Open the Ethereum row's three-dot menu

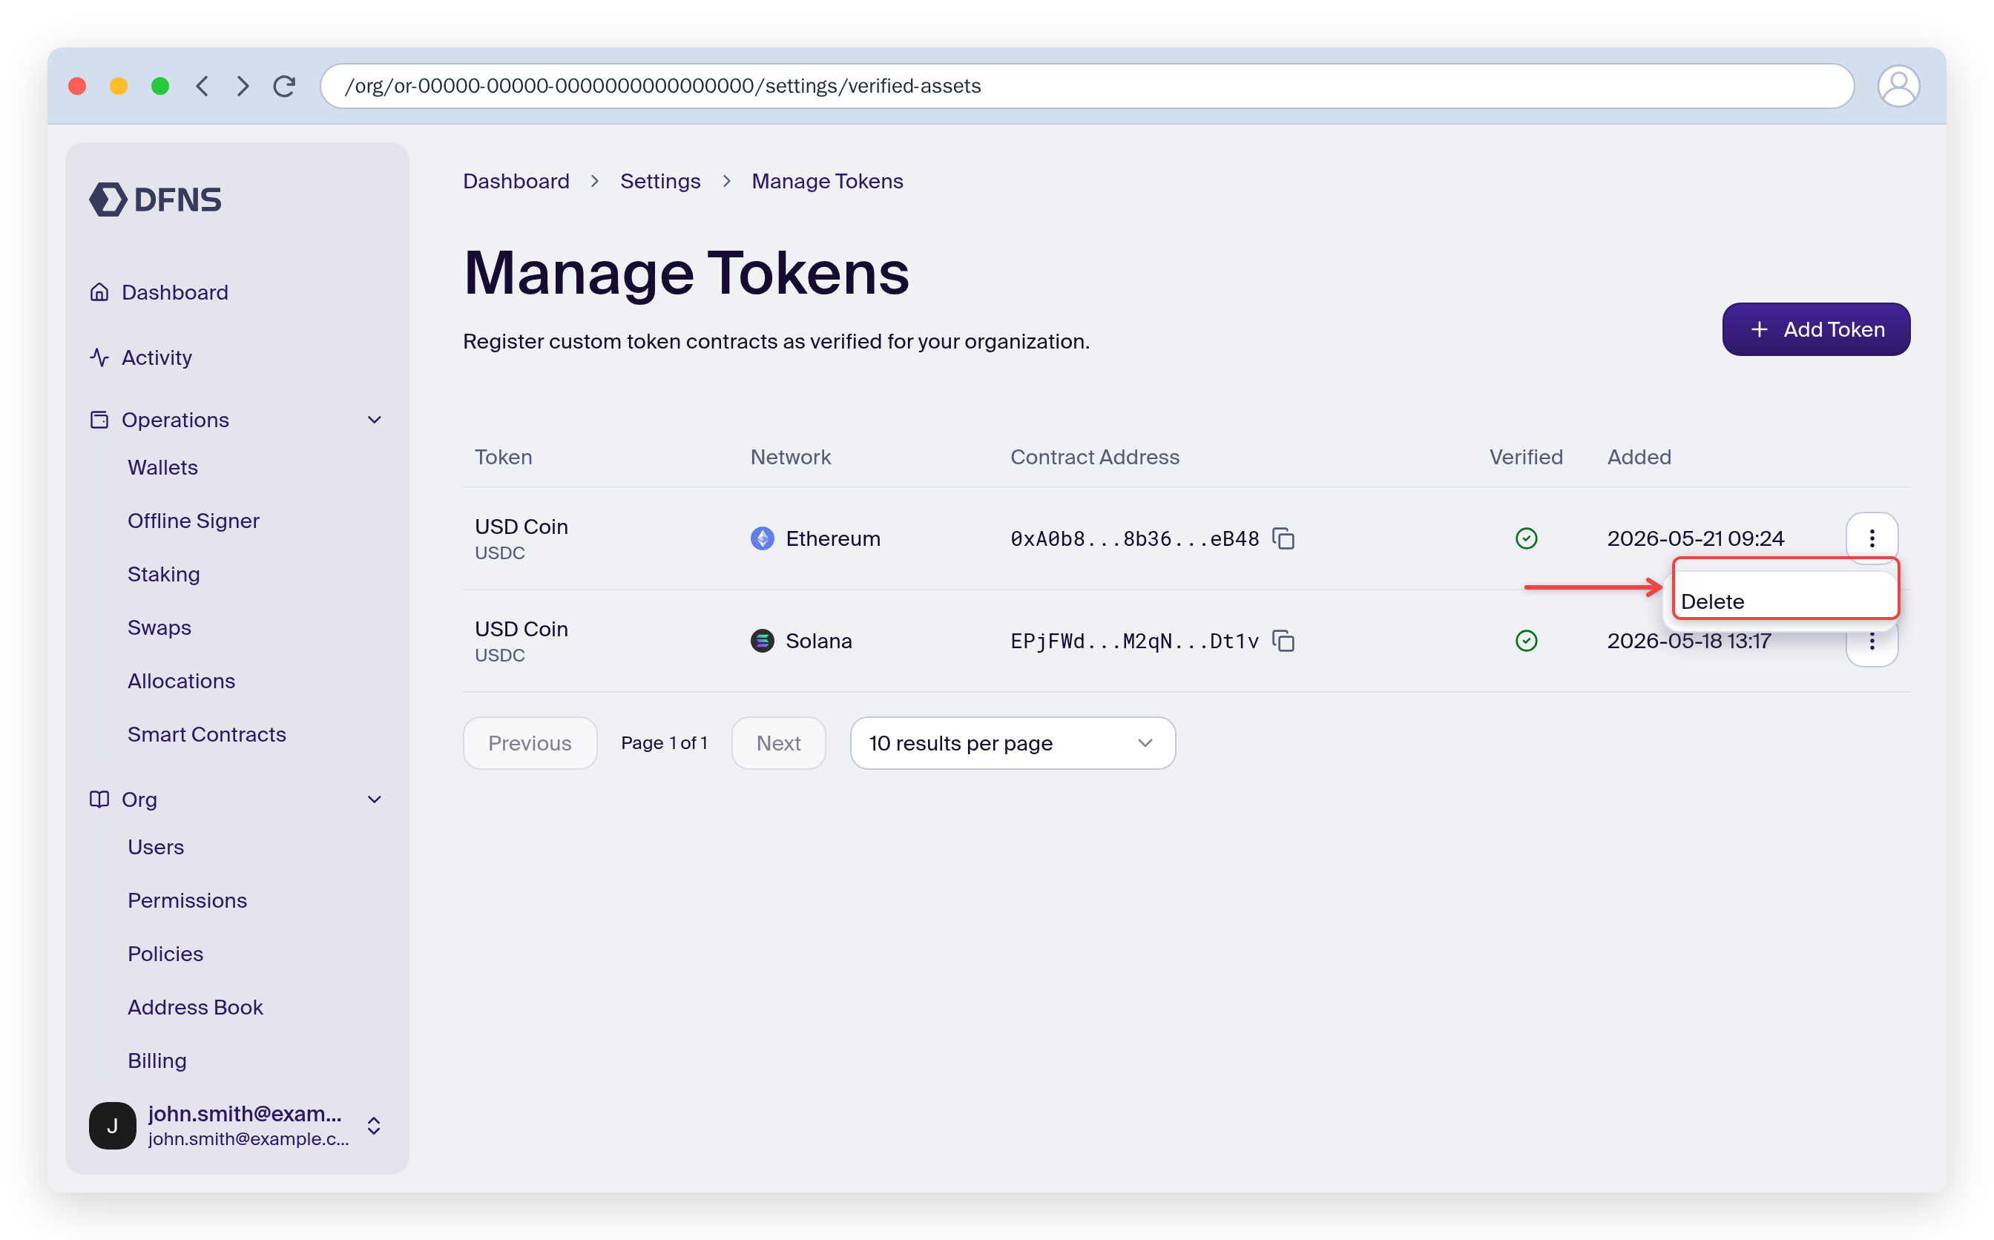click(1872, 538)
